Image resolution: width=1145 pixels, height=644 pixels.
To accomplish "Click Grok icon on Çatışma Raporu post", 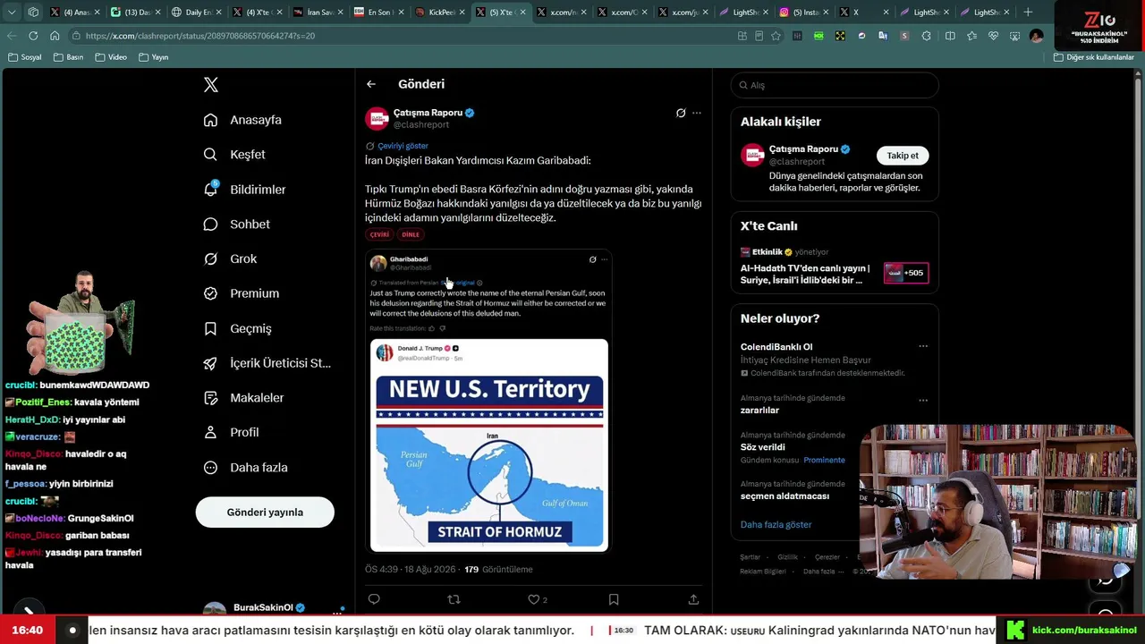I will tap(681, 114).
